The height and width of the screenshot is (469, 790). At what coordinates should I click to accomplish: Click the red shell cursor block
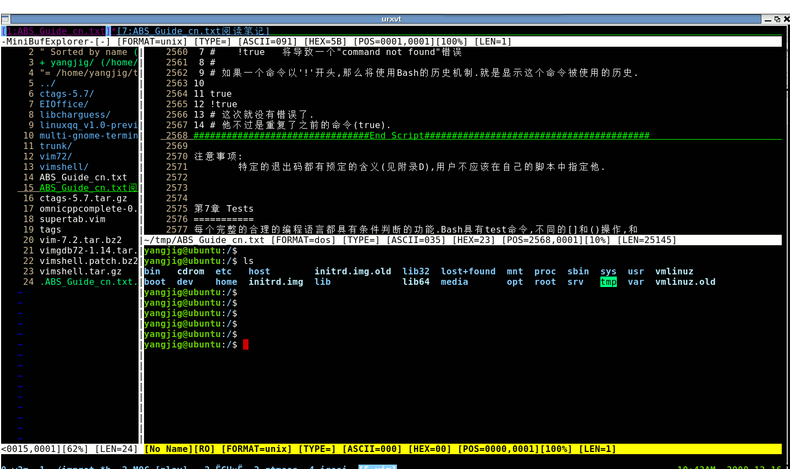click(246, 344)
